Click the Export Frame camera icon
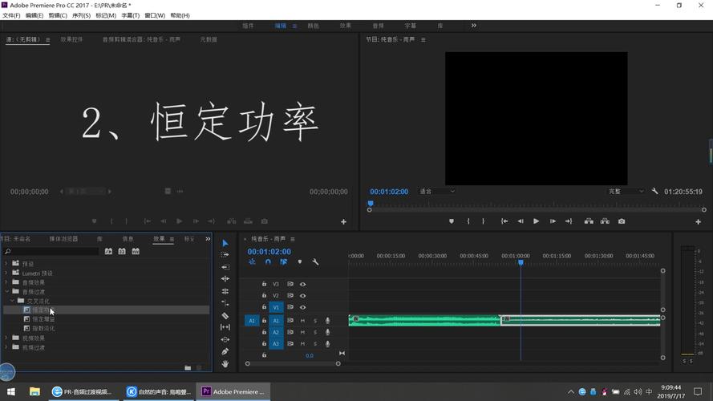The height and width of the screenshot is (401, 713). pyautogui.click(x=622, y=221)
